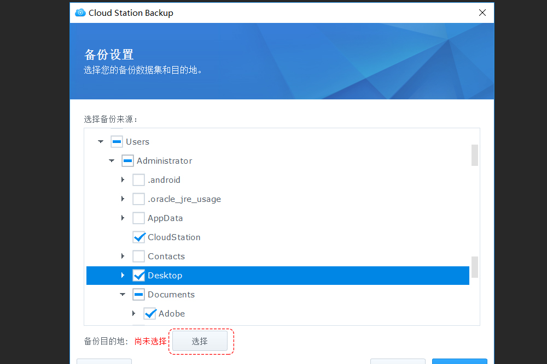The height and width of the screenshot is (364, 547).
Task: Collapse the Administrator tree node
Action: tap(111, 160)
